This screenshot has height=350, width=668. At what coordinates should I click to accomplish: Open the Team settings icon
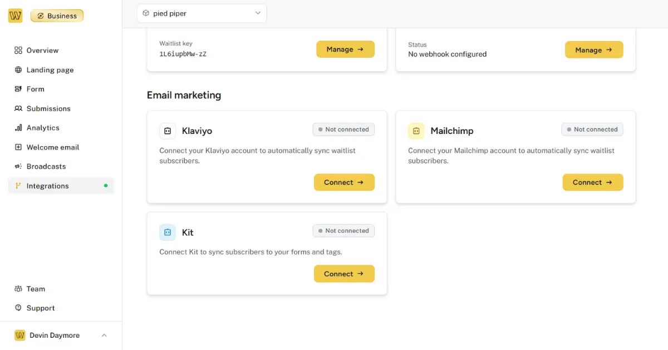point(17,288)
